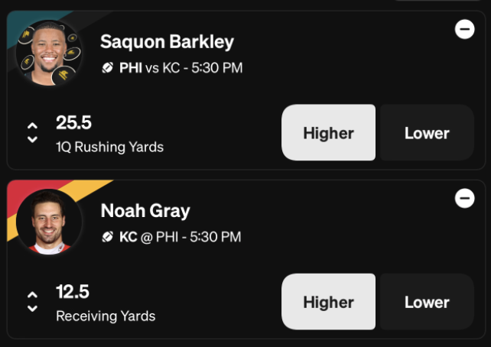Select Lower for Barkley 1Q Rushing Yards

pyautogui.click(x=427, y=132)
